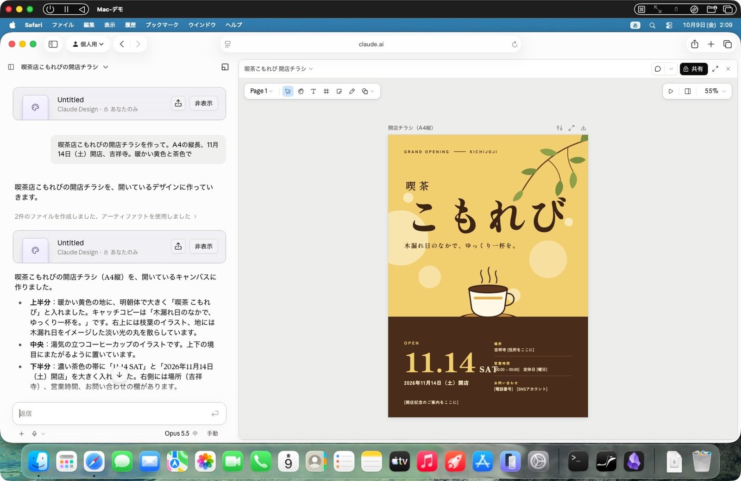The height and width of the screenshot is (481, 741).
Task: Open Spotlight search in the menu bar
Action: [652, 25]
